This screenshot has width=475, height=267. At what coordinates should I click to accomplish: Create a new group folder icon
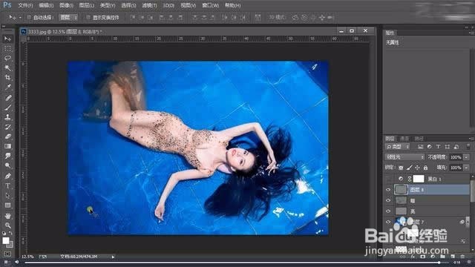pyautogui.click(x=442, y=257)
